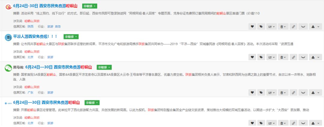Screen dimensions: 324x127
Task: Open the delete dropdown for 平凉人游西安免费啦
Action: point(283,57)
